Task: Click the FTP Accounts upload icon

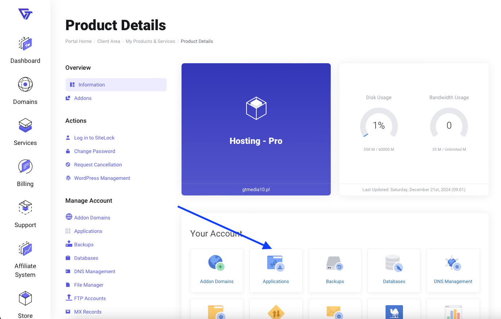Action: (x=69, y=297)
